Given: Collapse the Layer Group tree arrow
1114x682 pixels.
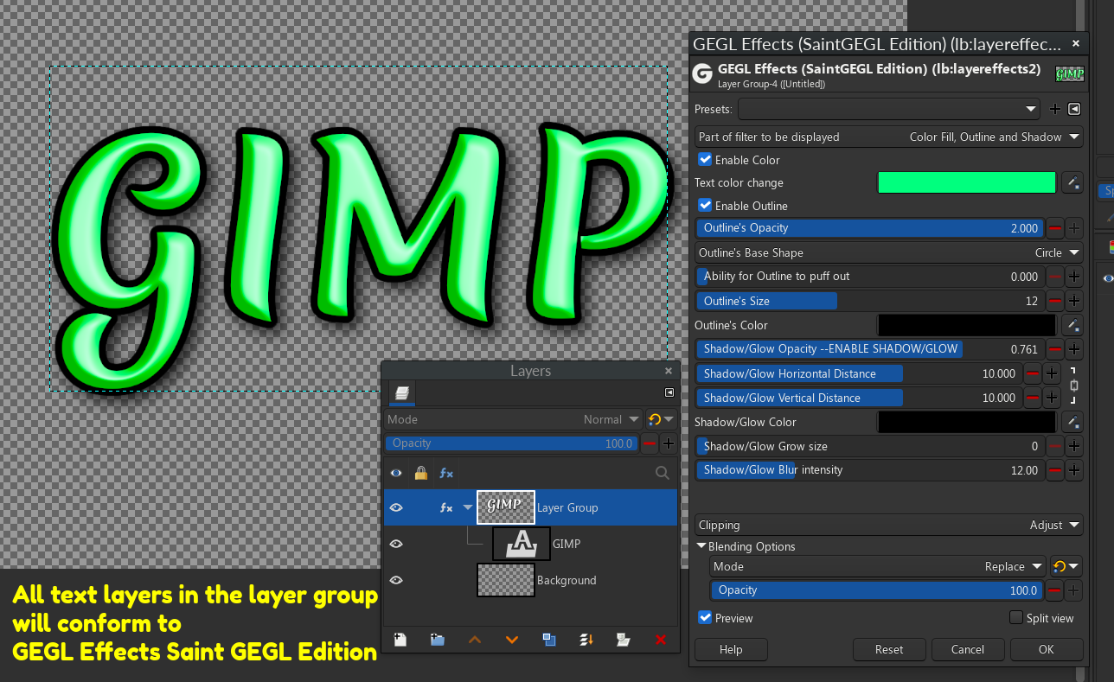Looking at the screenshot, I should [x=468, y=507].
